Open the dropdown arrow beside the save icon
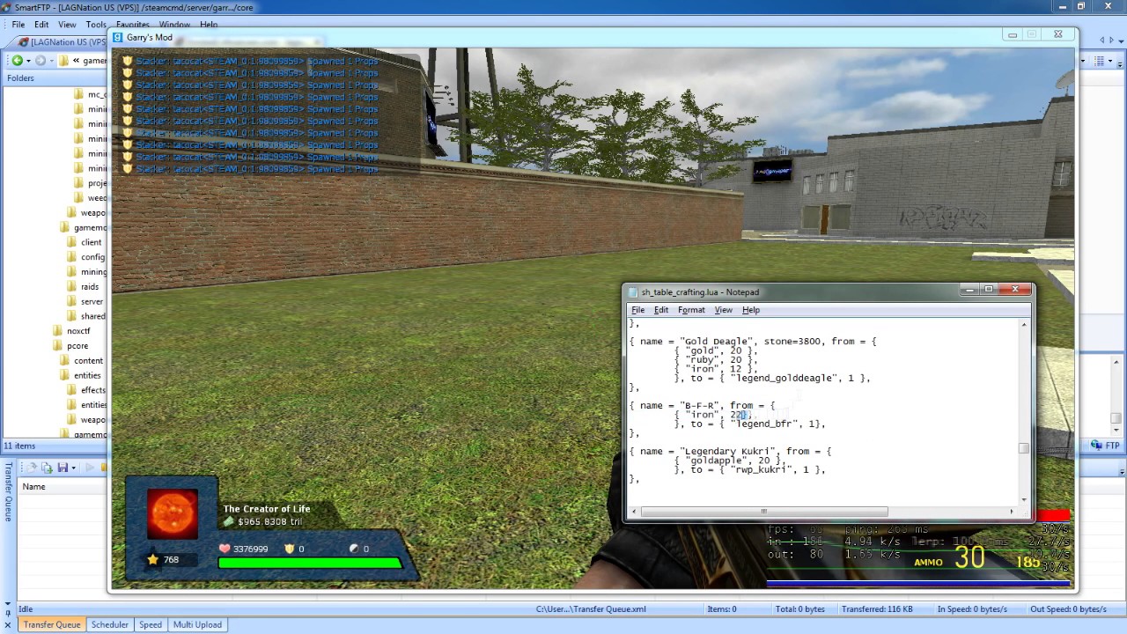This screenshot has height=634, width=1127. pyautogui.click(x=73, y=468)
